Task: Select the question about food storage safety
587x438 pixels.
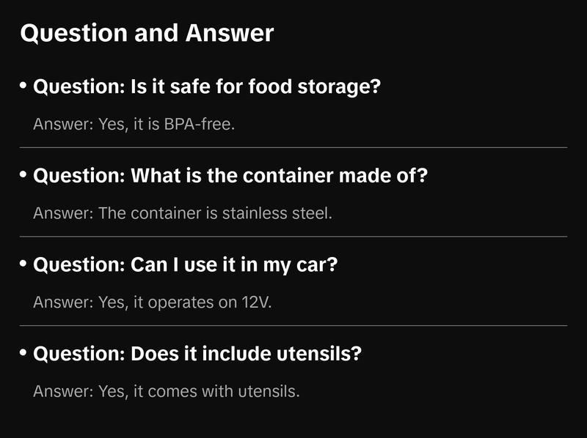Action: [x=207, y=87]
